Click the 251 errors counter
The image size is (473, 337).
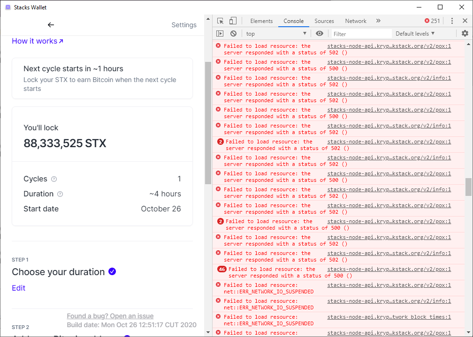pos(432,21)
